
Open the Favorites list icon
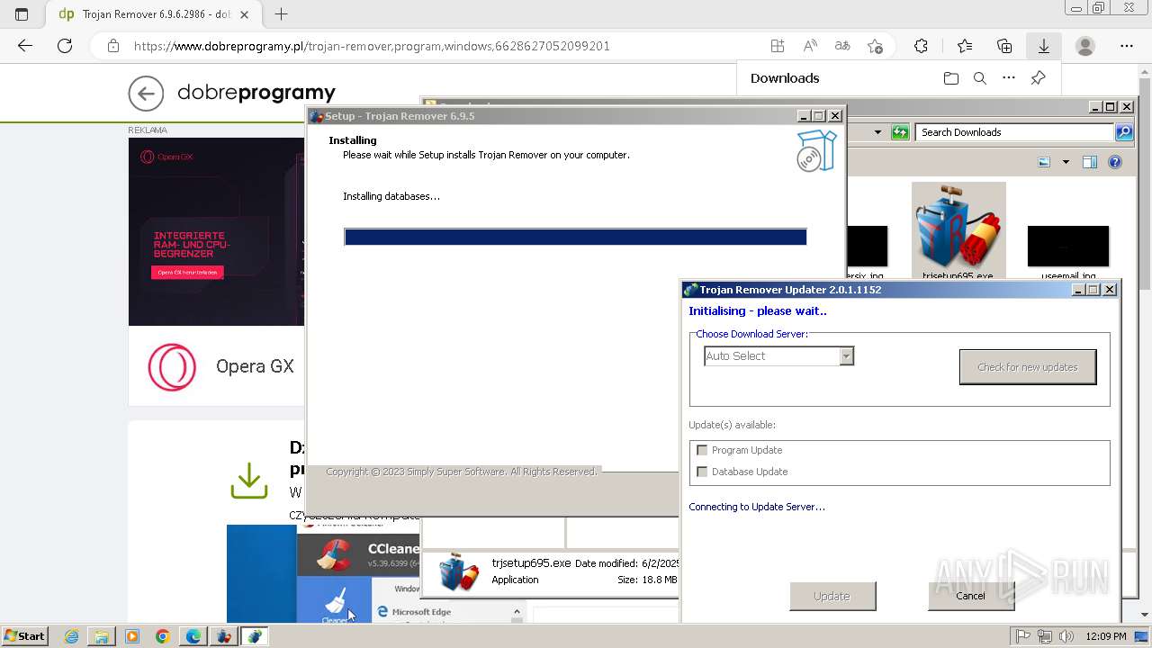point(965,46)
